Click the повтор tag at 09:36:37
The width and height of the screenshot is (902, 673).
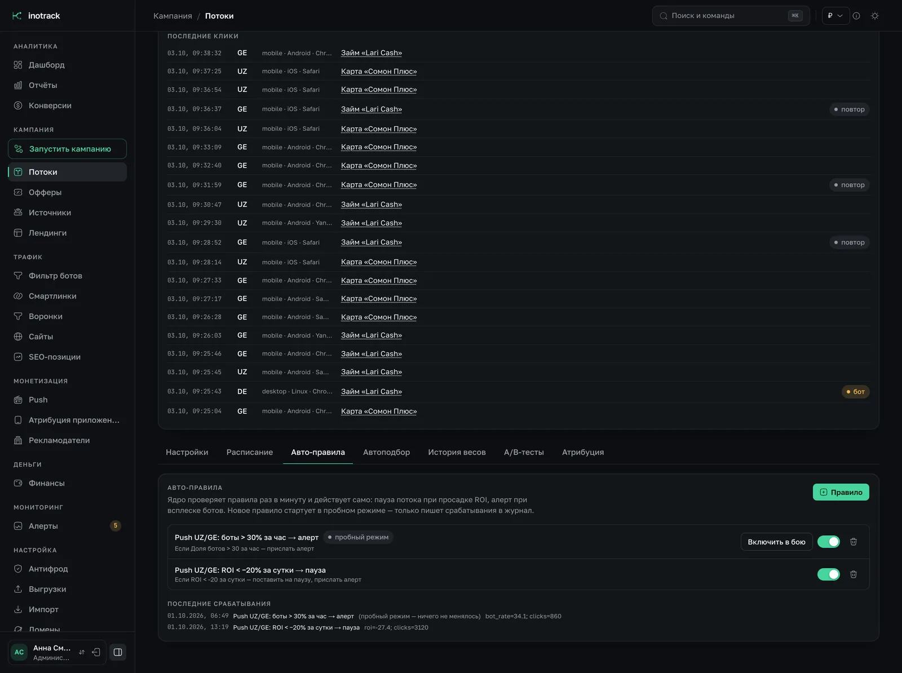[850, 109]
